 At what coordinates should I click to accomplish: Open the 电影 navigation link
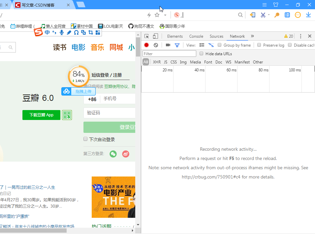(79, 47)
